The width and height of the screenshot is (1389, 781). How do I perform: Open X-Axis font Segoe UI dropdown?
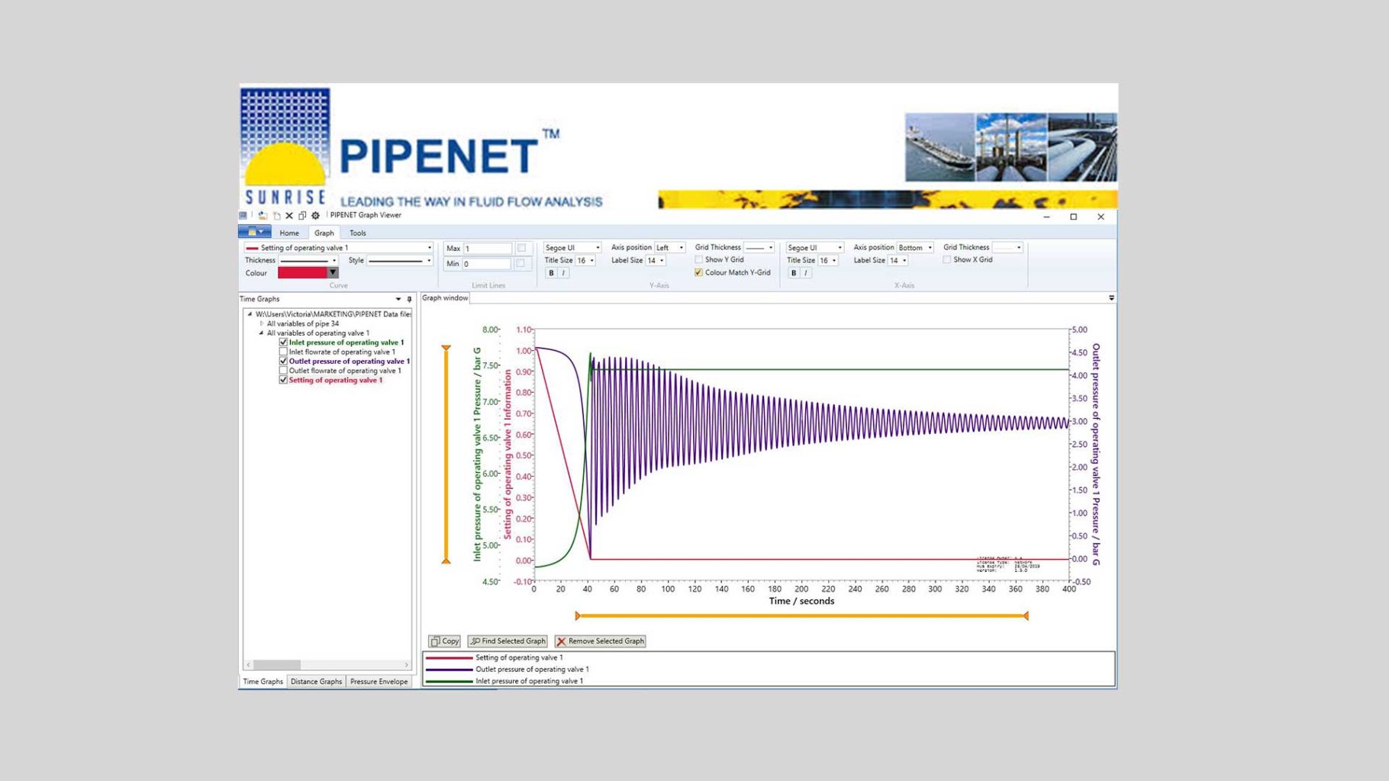point(815,248)
